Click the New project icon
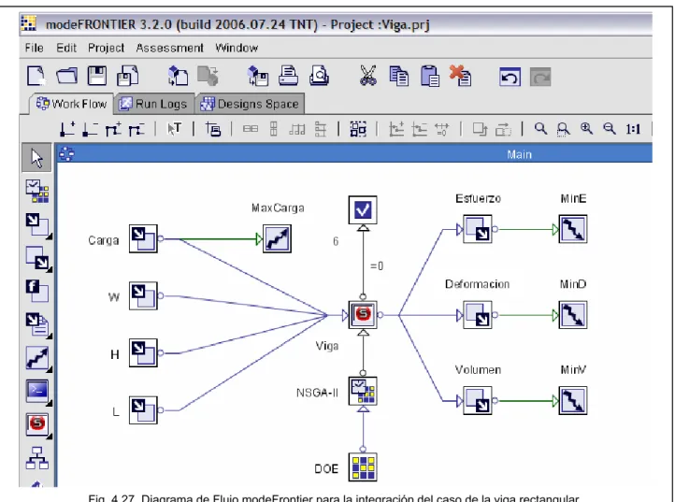This screenshot has height=502, width=675. tap(36, 77)
